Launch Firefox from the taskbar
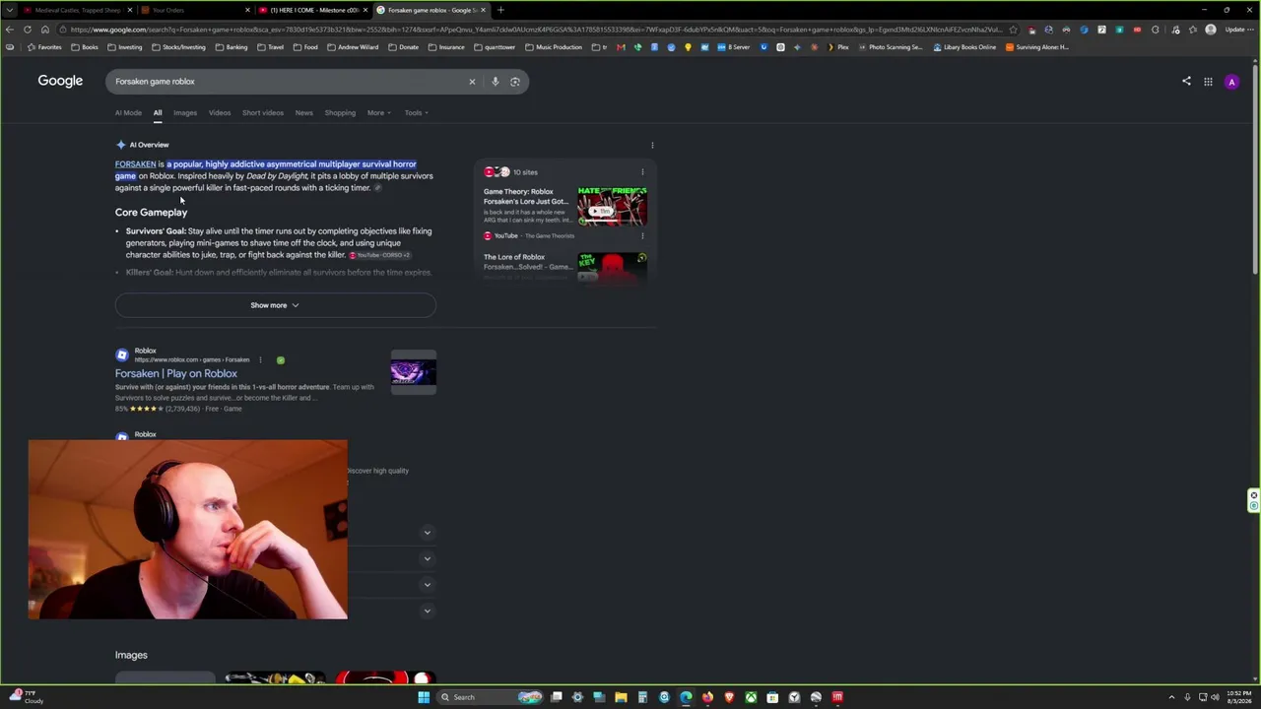 point(707,697)
